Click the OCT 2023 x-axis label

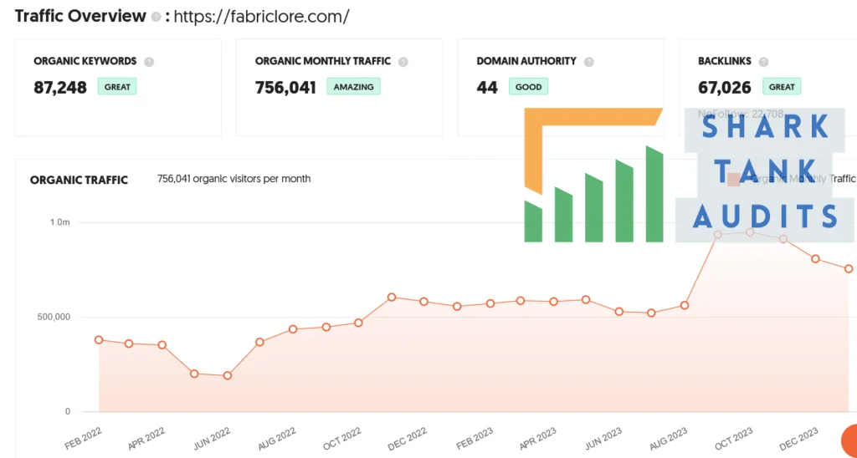[733, 438]
